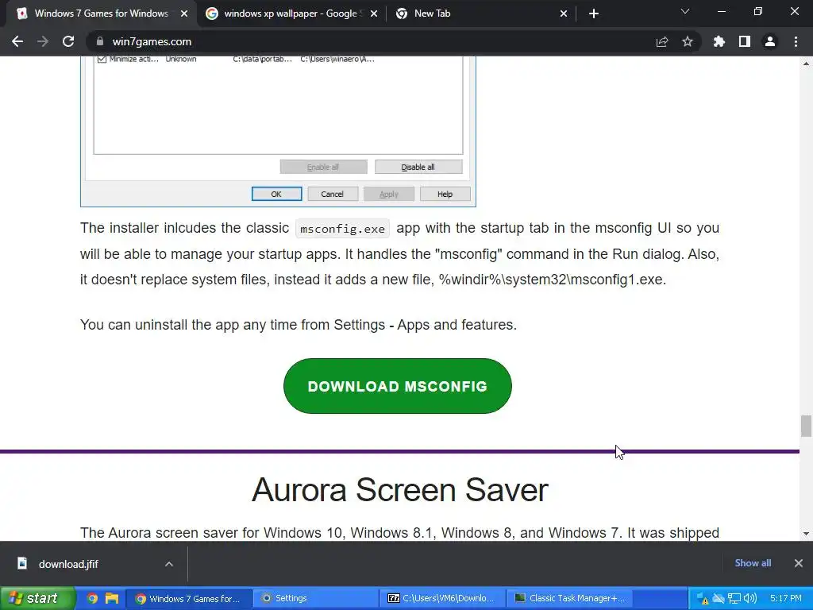Close the windows xp wallpaper Google tab
The image size is (813, 610).
tap(375, 14)
